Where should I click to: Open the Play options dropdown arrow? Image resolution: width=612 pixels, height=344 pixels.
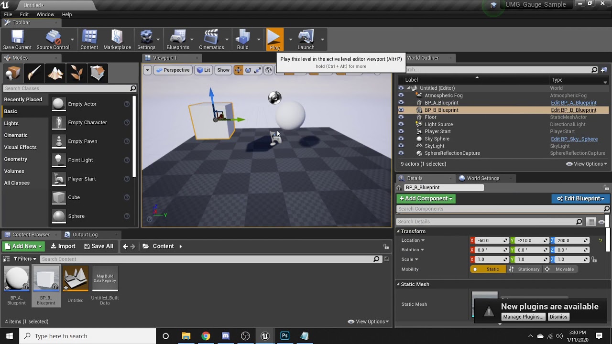(x=290, y=40)
